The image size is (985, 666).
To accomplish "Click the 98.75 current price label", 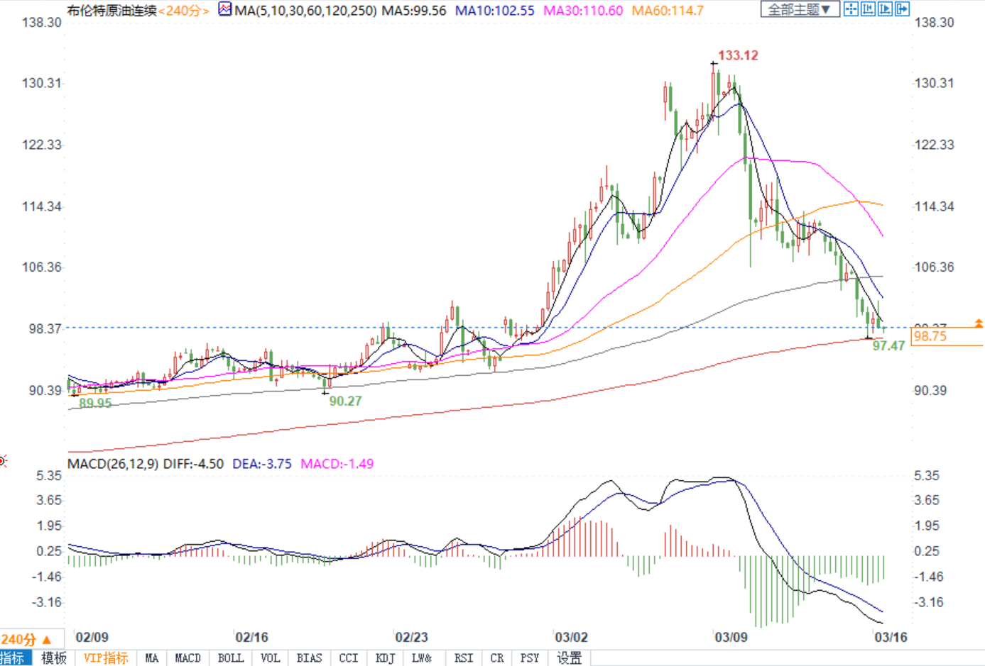I will click(x=930, y=336).
